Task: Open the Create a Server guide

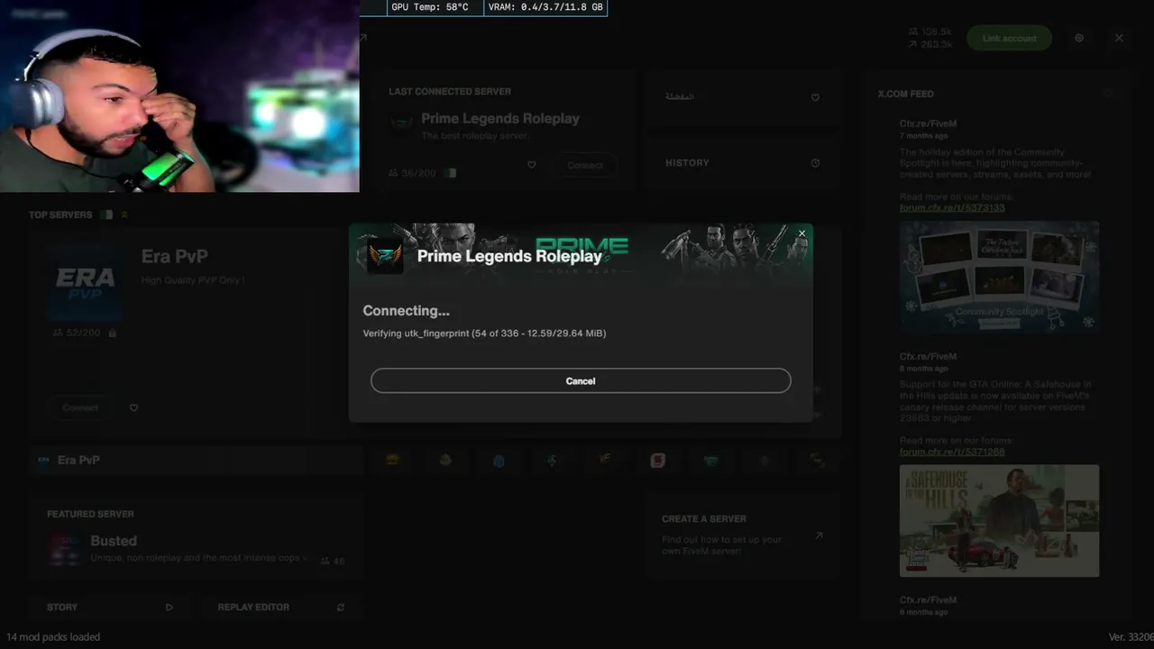Action: coord(742,537)
